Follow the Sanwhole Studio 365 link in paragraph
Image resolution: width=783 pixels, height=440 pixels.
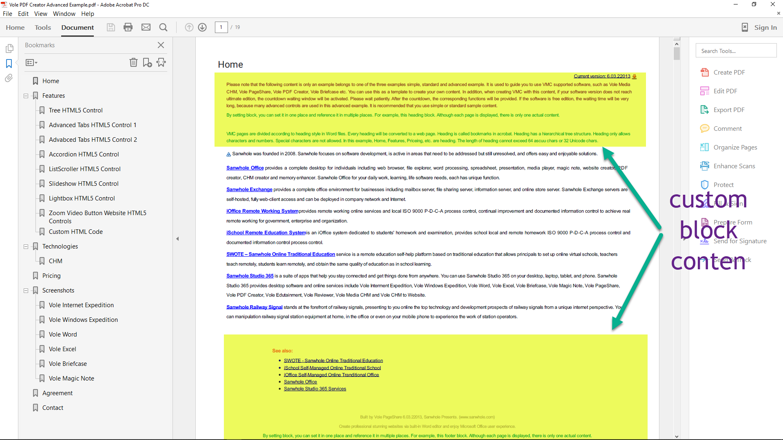pyautogui.click(x=250, y=276)
